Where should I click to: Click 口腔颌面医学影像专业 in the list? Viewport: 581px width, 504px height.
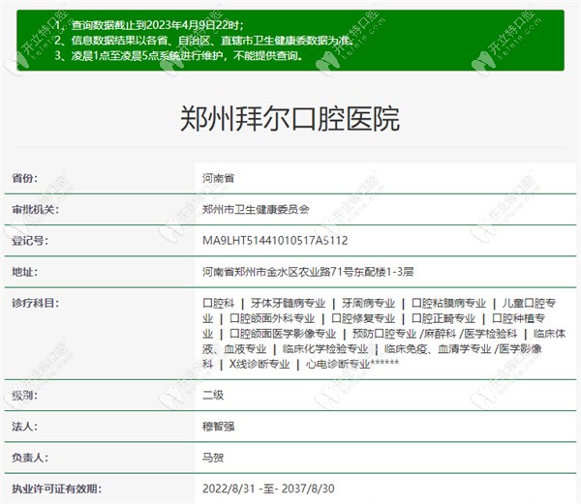point(283,334)
